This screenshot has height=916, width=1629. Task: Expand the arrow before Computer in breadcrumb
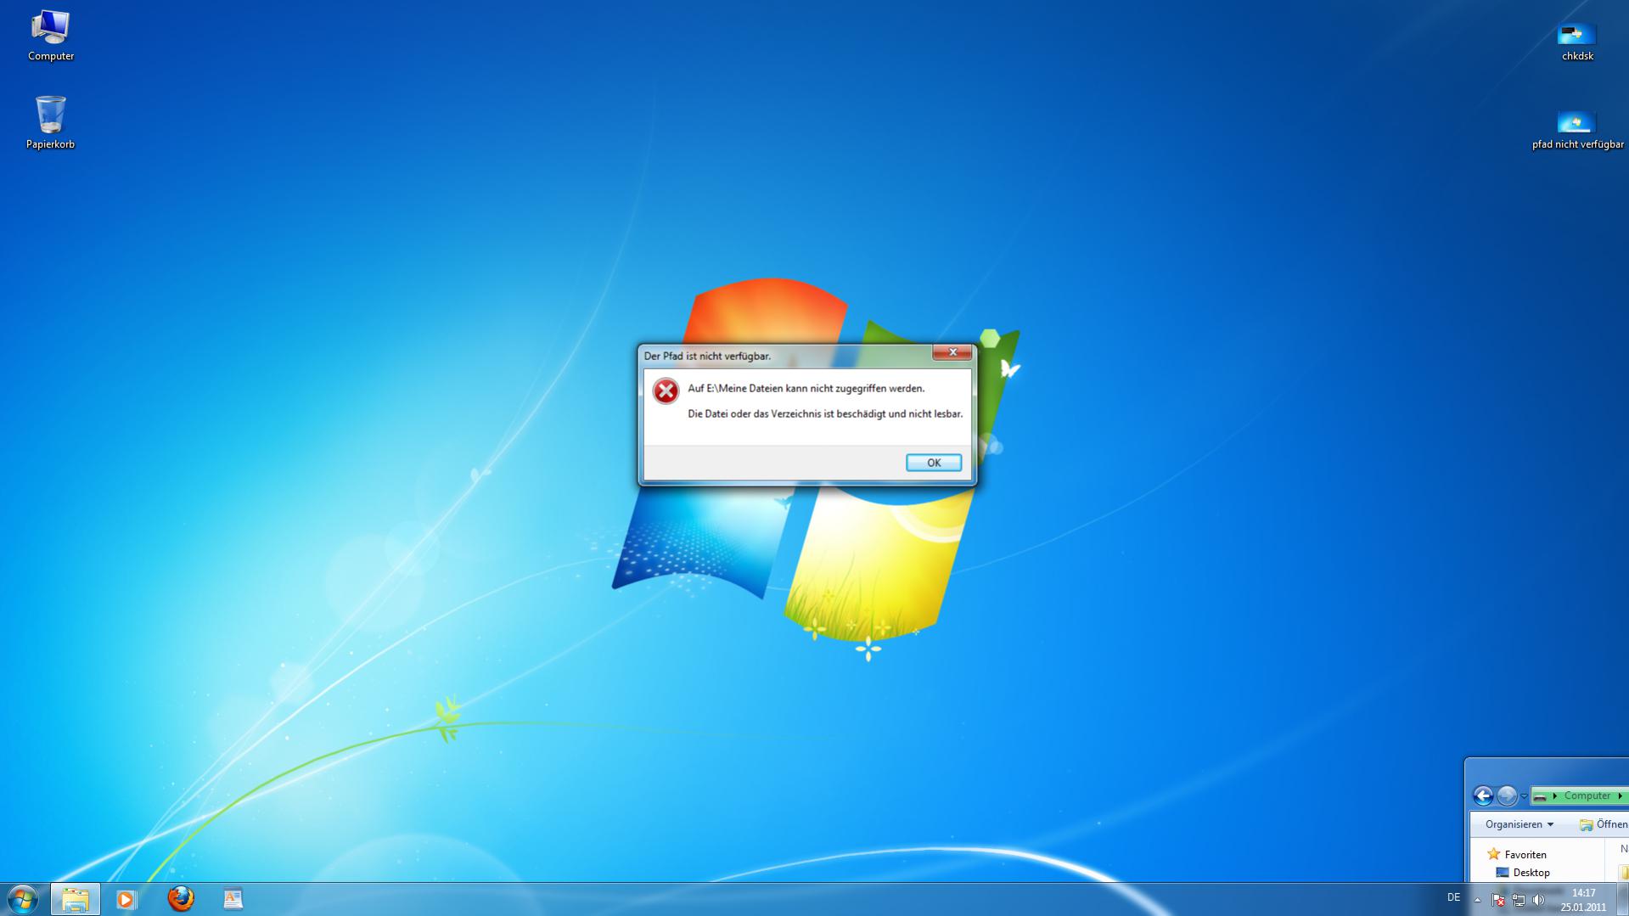tap(1555, 796)
